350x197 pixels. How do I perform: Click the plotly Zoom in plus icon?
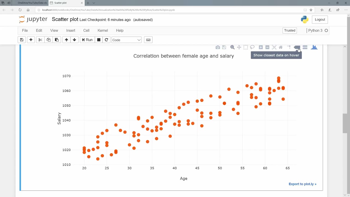point(261,47)
